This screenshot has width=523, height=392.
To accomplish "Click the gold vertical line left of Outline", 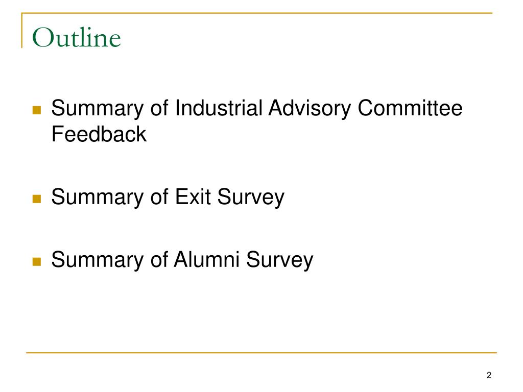I will click(22, 30).
